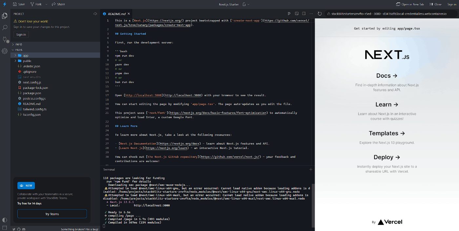Open StackBlitz Twitter link icon
Screen dimensions: 459x231
point(14,229)
